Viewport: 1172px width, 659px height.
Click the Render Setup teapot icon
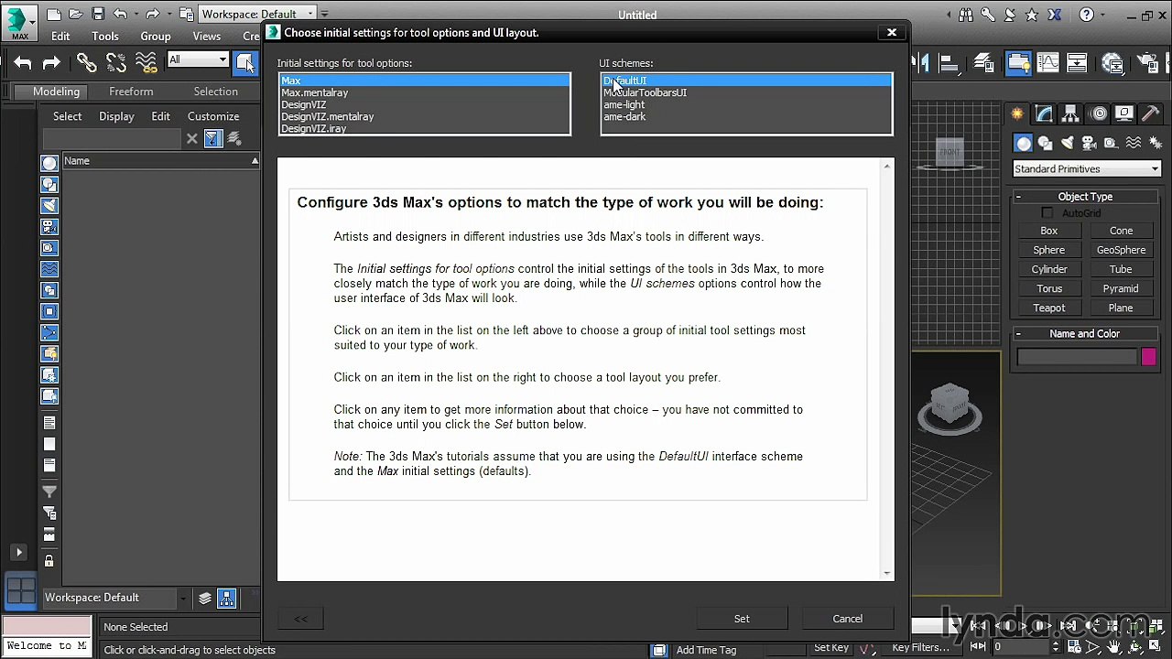1147,62
